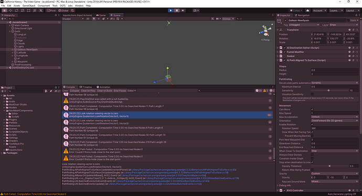Toggle the Collapse button in Console
The image size is (362, 196).
[x=74, y=90]
